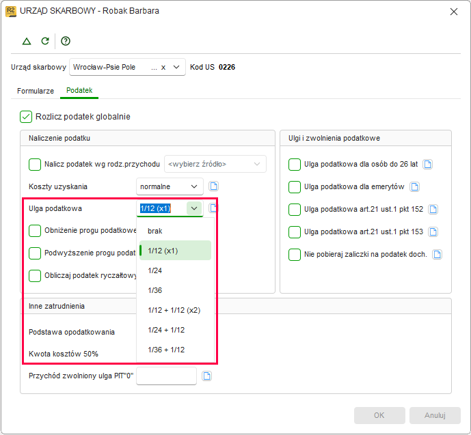This screenshot has width=471, height=435.
Task: Open note icon next to art.21 pkt 152
Action: 433,209
